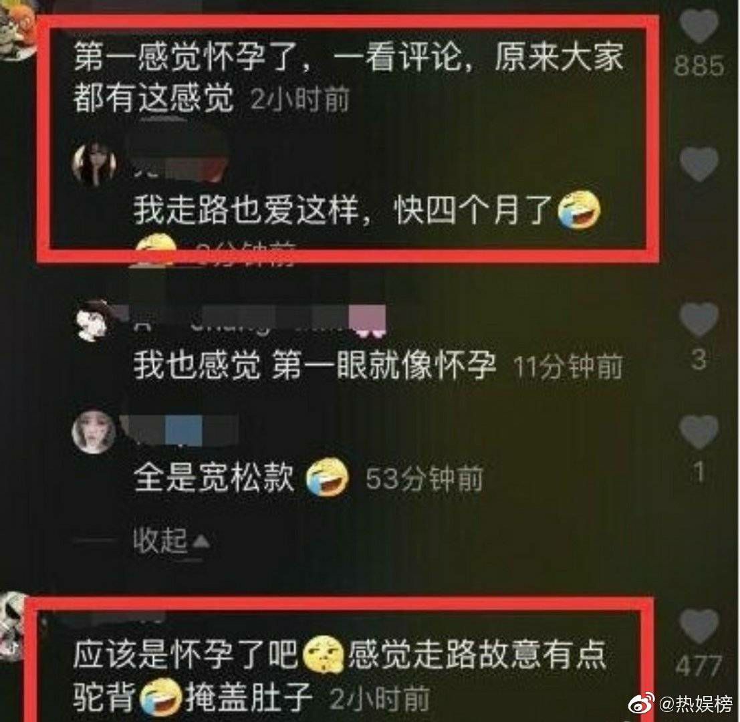The image size is (740, 722).
Task: Select the '第一感觉怀孕了' comment text
Action: [x=348, y=78]
